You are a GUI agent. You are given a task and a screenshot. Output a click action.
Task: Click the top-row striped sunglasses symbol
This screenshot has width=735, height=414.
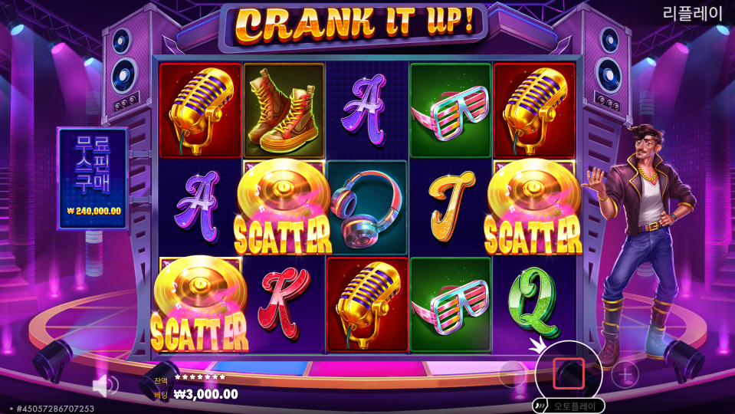(x=450, y=110)
